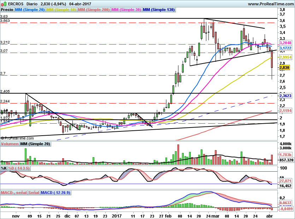Click the MM (Simple 200) red label

click(x=94, y=10)
